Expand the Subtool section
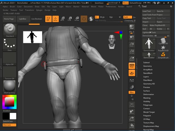175x131 pixels. pos(146,62)
